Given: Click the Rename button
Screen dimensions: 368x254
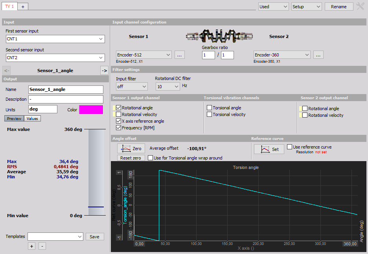Looking at the screenshot, I should (x=339, y=7).
